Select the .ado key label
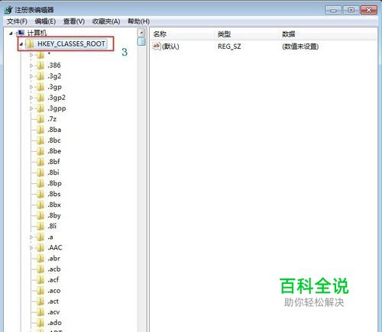Screen dimensions: 382x332 54,323
